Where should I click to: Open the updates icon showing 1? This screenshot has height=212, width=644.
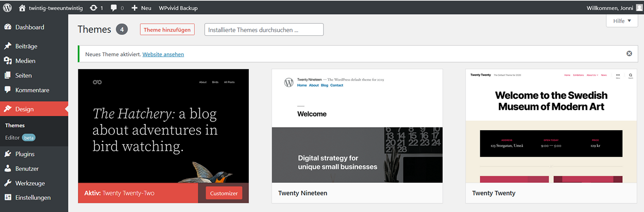[93, 8]
